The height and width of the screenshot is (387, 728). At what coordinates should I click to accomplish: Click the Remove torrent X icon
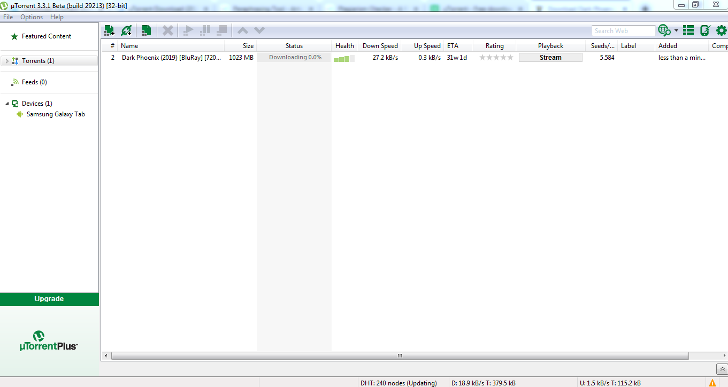pyautogui.click(x=168, y=30)
